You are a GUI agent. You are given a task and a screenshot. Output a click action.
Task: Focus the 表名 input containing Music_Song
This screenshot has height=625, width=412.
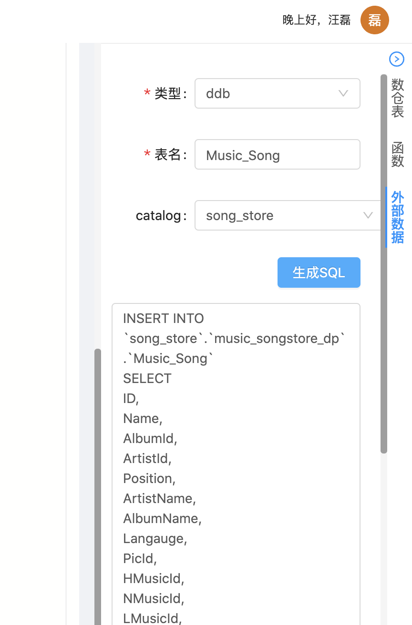click(x=277, y=154)
